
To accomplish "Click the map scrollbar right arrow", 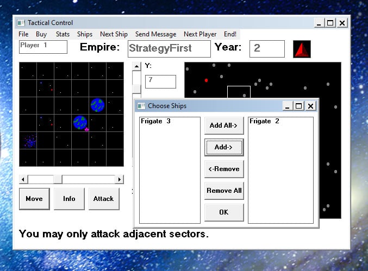I will coord(119,179).
